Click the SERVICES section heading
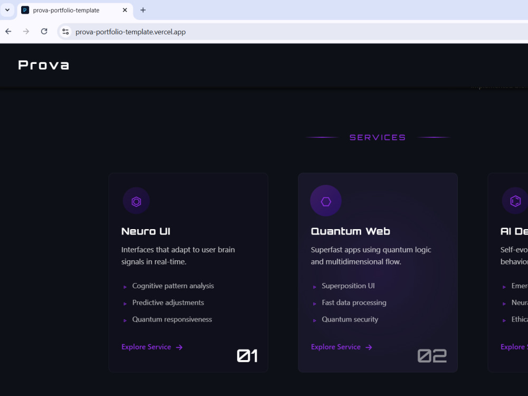528x396 pixels. [378, 137]
